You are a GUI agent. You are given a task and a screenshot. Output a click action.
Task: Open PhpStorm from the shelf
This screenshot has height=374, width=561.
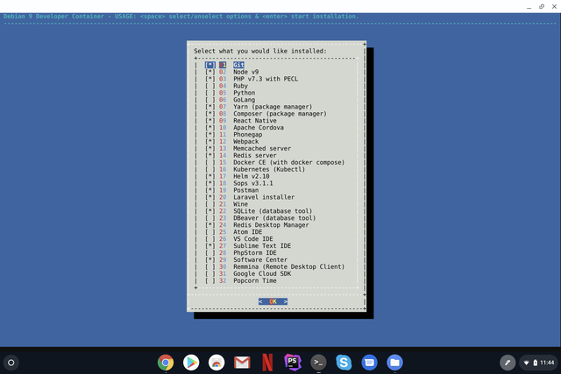coord(293,363)
